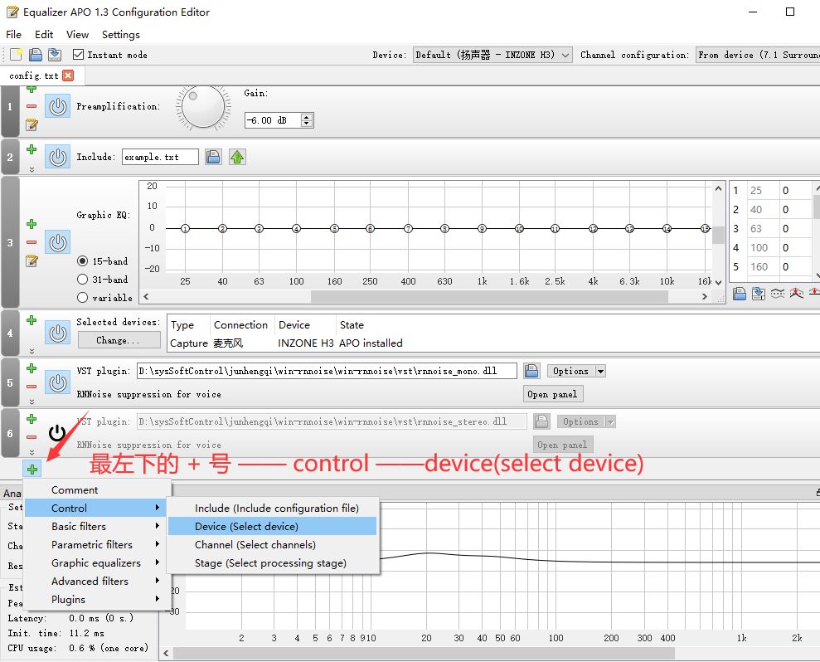820x662 pixels.
Task: Expand the Selected devices row chevron
Action: [32, 351]
